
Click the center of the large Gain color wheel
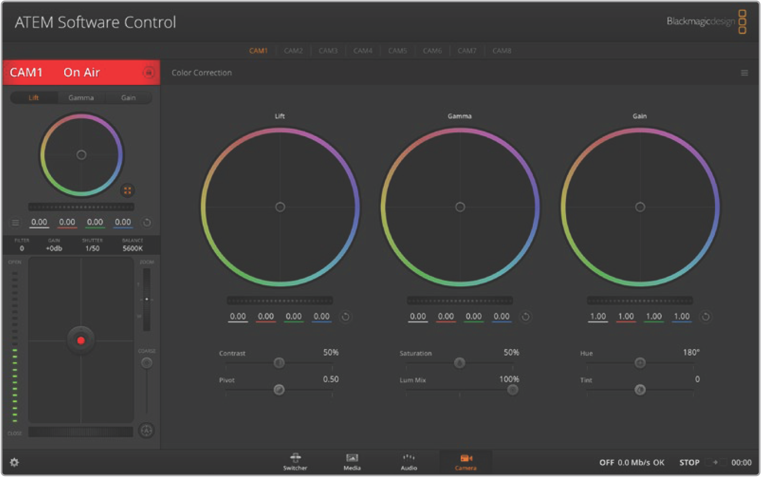point(640,207)
